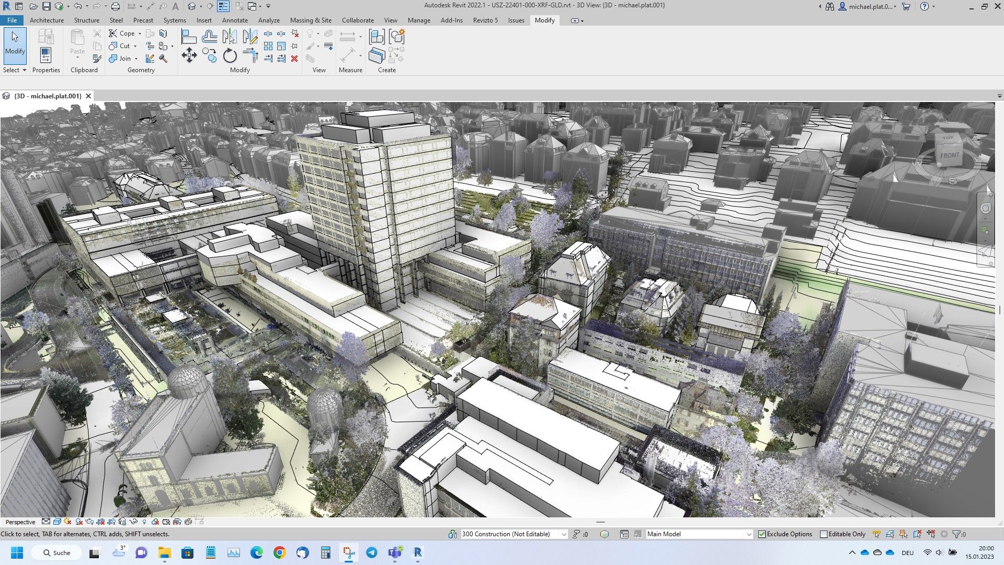The image size is (1004, 565).
Task: Open the Properties palette button
Action: 45,54
